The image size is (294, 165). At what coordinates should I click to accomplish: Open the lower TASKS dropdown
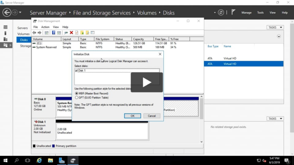pos(275,119)
